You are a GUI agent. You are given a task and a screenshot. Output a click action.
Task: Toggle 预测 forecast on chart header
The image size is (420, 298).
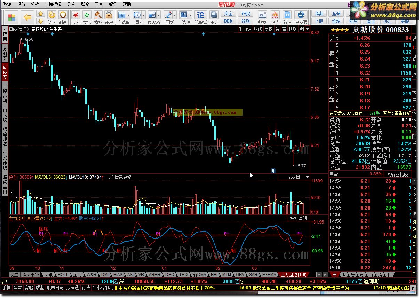coord(293,29)
